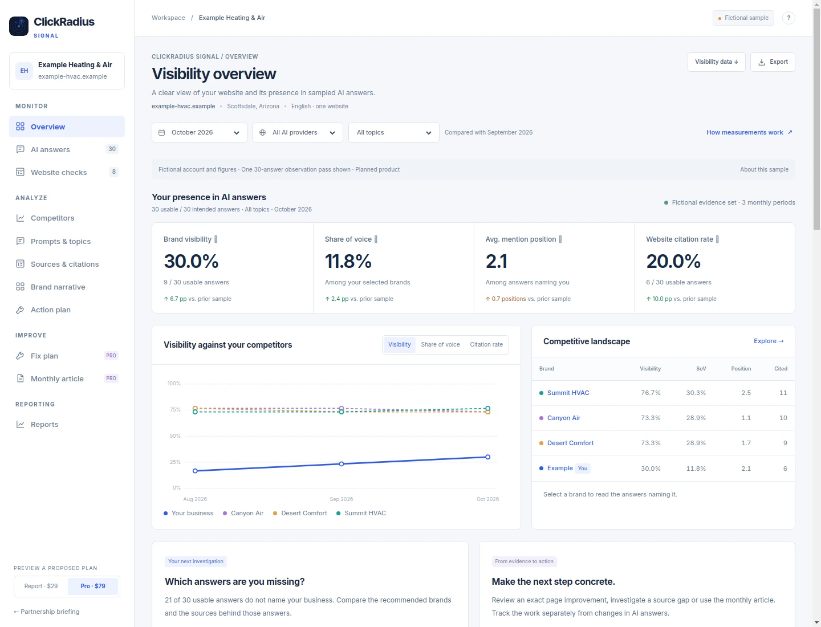
Task: Select the Summit HVAC row in landscape table
Action: 663,393
